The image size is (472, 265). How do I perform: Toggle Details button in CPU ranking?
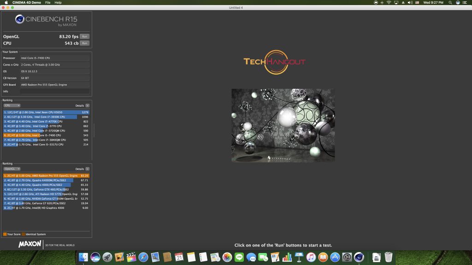(x=87, y=105)
